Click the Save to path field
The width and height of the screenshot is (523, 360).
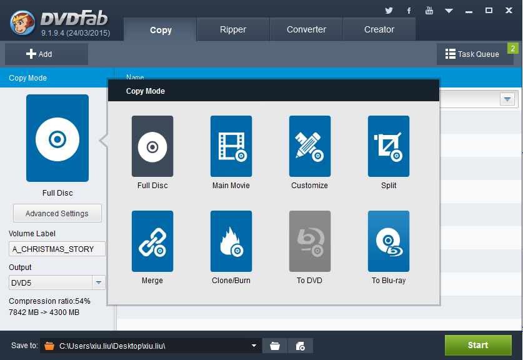pos(151,346)
